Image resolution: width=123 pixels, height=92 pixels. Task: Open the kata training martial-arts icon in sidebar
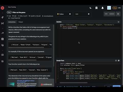click(3, 17)
